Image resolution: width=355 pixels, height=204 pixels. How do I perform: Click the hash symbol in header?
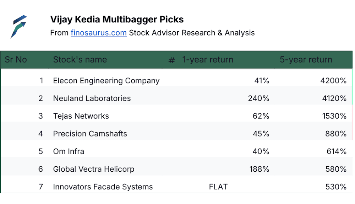172,60
